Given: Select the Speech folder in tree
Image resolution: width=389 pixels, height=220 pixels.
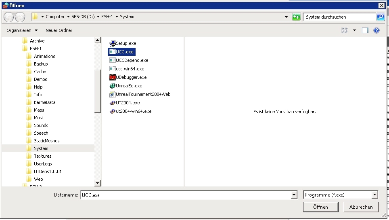Looking at the screenshot, I should click(41, 133).
